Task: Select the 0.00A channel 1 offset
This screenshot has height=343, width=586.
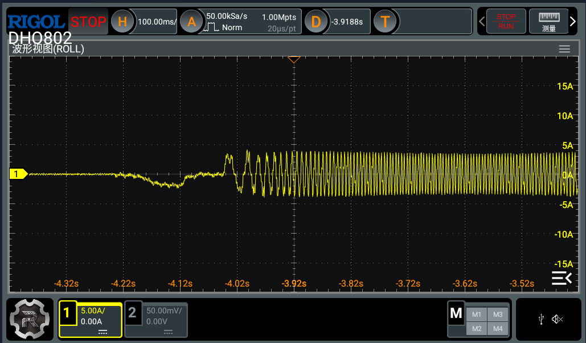Action: (92, 321)
